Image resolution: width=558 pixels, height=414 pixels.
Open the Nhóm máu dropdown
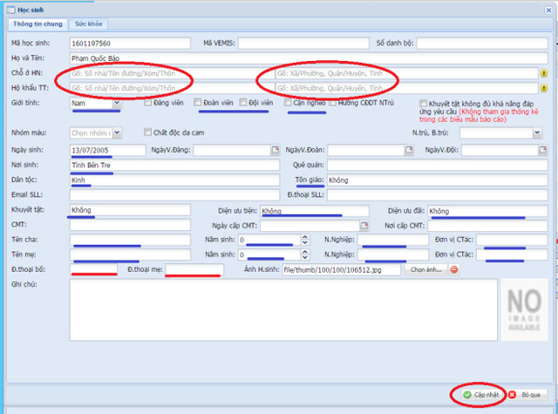point(118,133)
